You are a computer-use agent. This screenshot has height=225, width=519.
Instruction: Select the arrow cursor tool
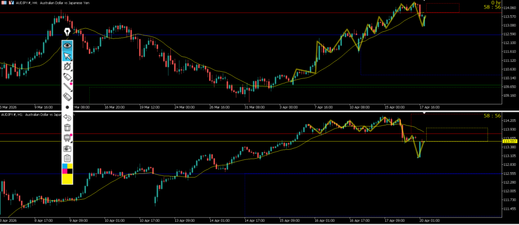pyautogui.click(x=67, y=56)
